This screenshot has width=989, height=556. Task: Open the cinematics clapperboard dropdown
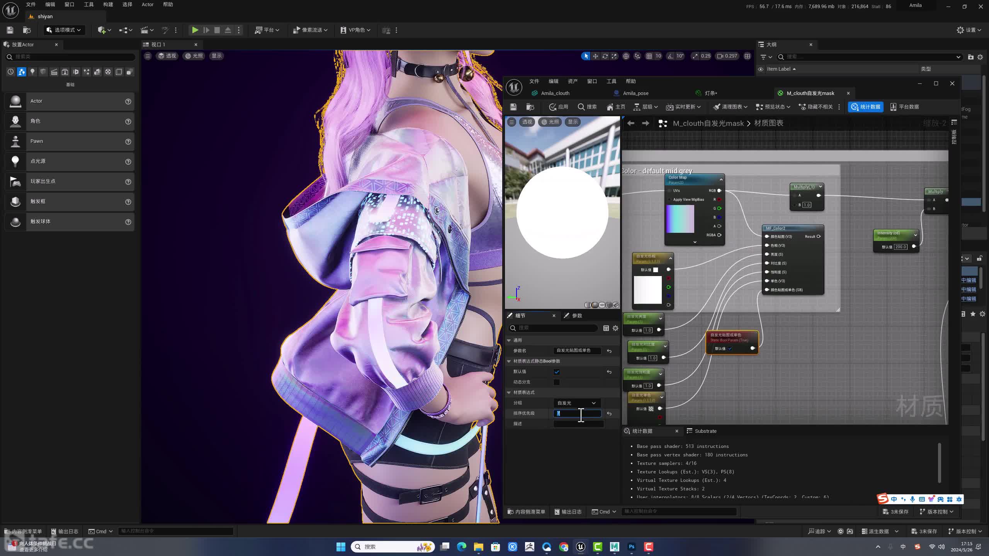(147, 30)
